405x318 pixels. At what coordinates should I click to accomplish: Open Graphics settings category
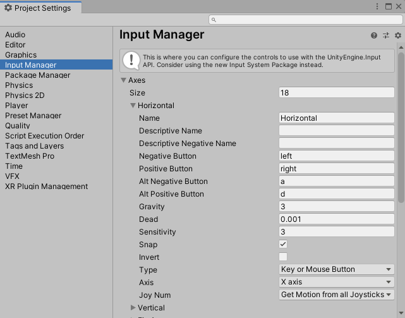[x=56, y=55]
